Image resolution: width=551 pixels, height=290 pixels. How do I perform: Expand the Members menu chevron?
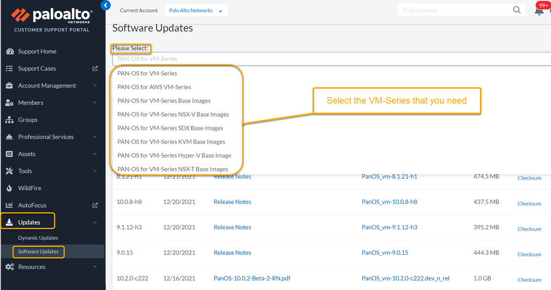95,103
